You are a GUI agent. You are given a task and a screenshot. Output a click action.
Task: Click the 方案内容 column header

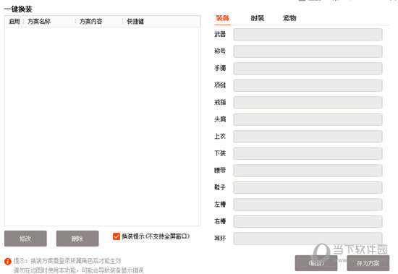pyautogui.click(x=91, y=21)
